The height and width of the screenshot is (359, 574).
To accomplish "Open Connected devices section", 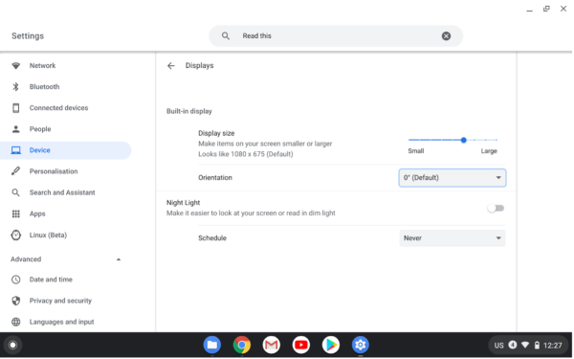I will click(x=58, y=107).
